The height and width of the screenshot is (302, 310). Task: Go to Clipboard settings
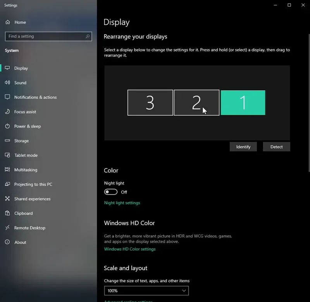(x=48, y=213)
